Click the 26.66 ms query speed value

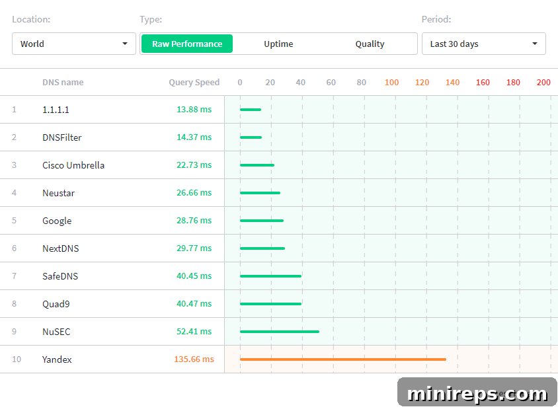pyautogui.click(x=194, y=193)
